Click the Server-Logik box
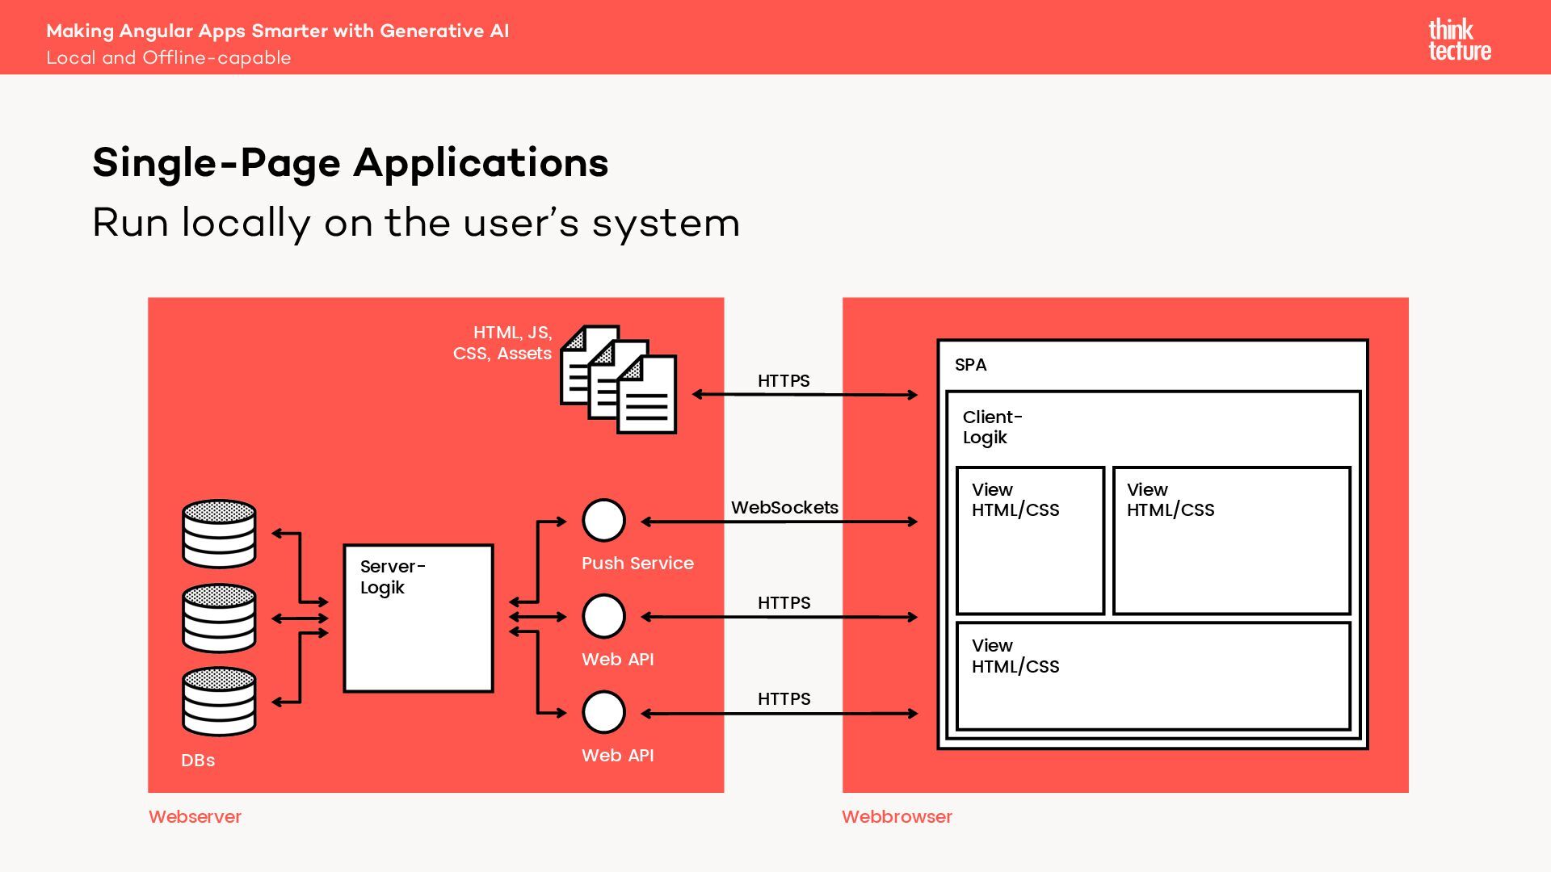The width and height of the screenshot is (1551, 872). 418,618
